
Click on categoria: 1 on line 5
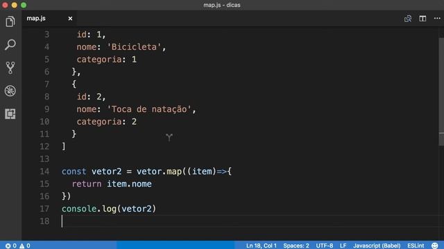[x=106, y=59]
